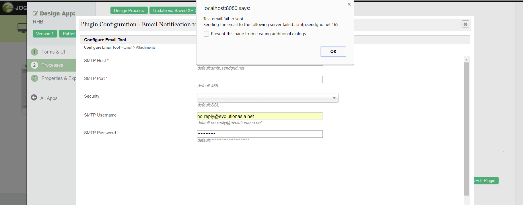Open the Design Process button
This screenshot has width=523, height=205.
coord(129,11)
